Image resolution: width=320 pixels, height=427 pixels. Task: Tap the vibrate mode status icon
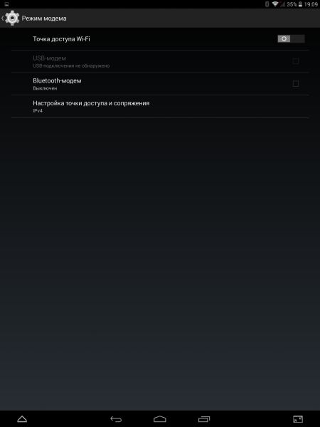(x=267, y=4)
